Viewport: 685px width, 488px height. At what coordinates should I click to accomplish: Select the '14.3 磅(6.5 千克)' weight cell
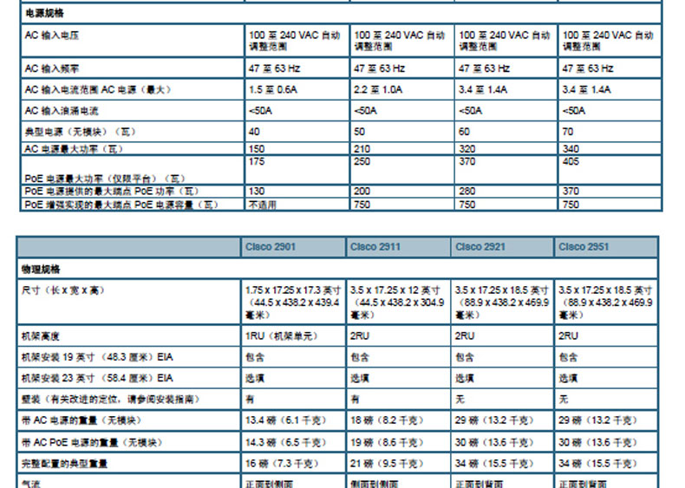coord(286,443)
